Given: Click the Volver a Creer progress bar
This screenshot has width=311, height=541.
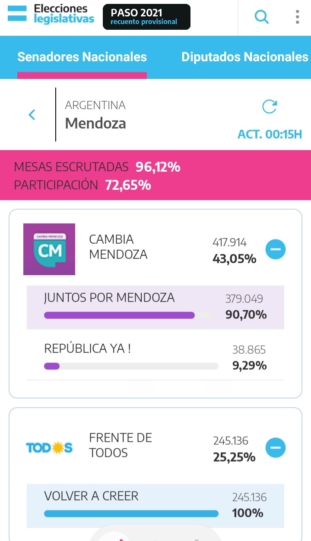Looking at the screenshot, I should 131,513.
